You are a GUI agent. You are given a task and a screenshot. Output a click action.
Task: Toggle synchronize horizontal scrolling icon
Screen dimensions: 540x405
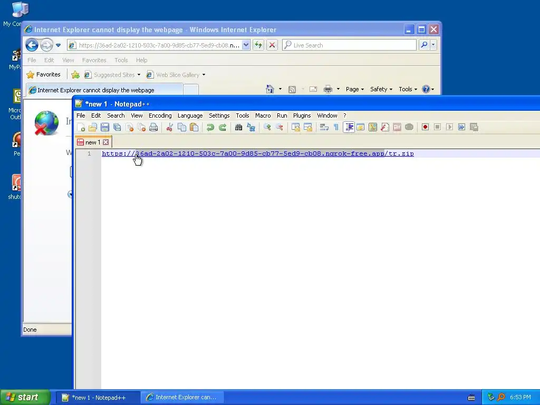(x=308, y=128)
